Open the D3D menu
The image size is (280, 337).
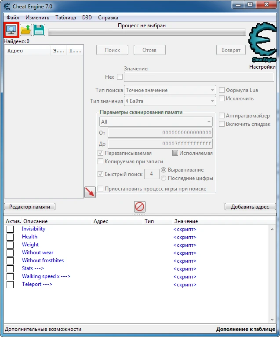coord(87,18)
